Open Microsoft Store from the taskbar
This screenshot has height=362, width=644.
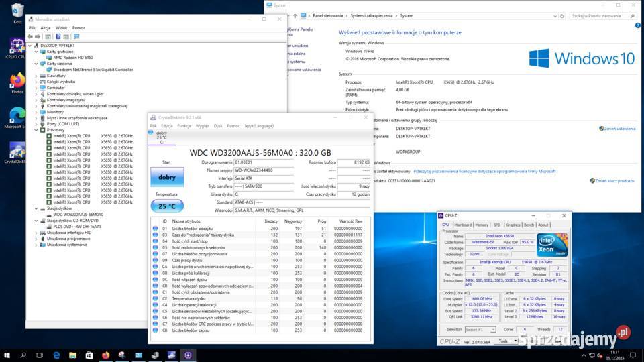(89, 355)
